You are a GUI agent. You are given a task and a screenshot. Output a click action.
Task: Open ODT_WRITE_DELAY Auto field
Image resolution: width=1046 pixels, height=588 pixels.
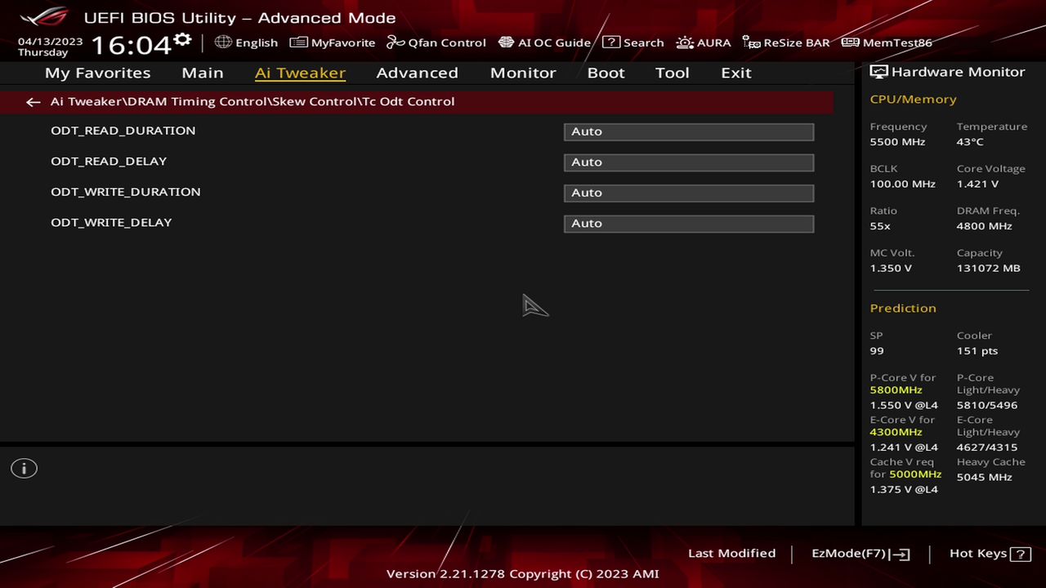pos(689,224)
